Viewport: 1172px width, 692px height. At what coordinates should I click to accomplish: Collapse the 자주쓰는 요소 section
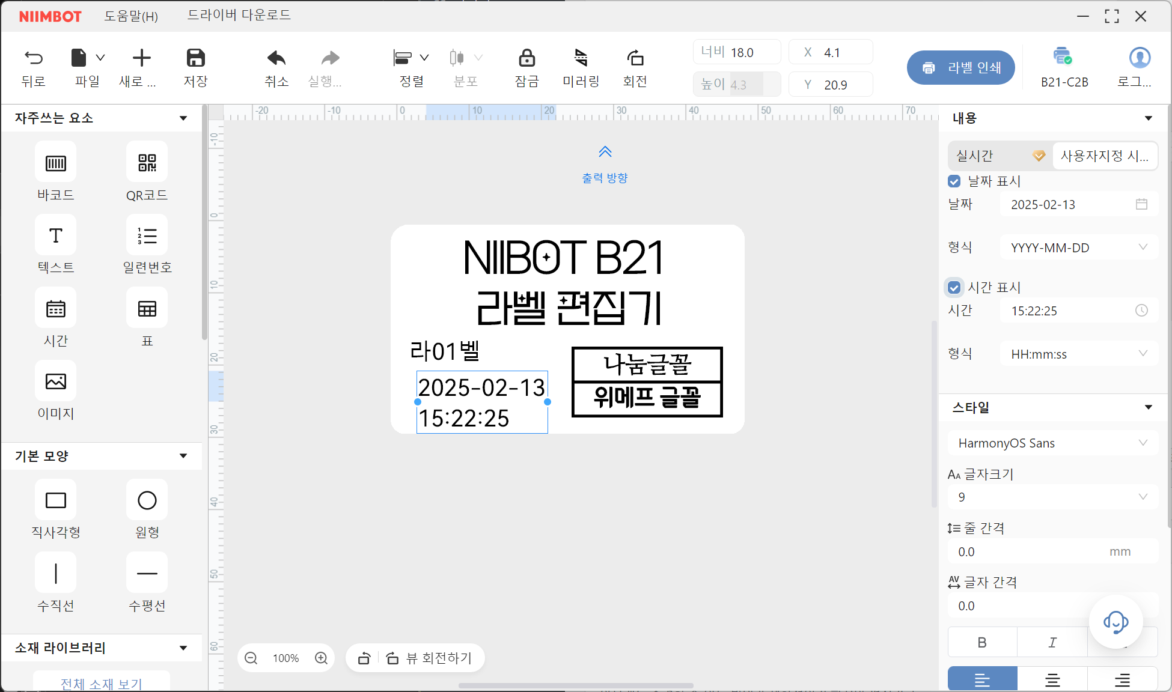pyautogui.click(x=183, y=118)
